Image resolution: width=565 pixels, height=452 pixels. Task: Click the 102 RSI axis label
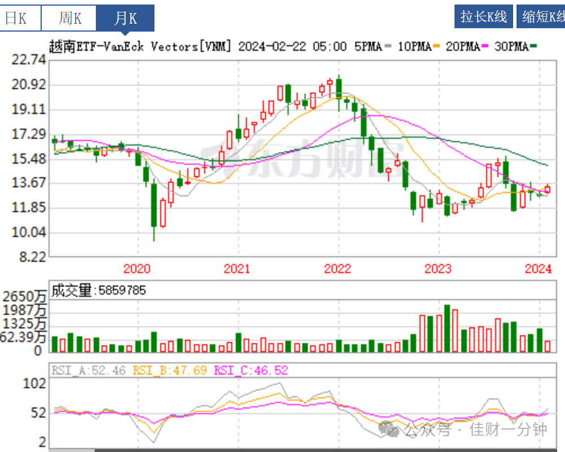pos(34,384)
